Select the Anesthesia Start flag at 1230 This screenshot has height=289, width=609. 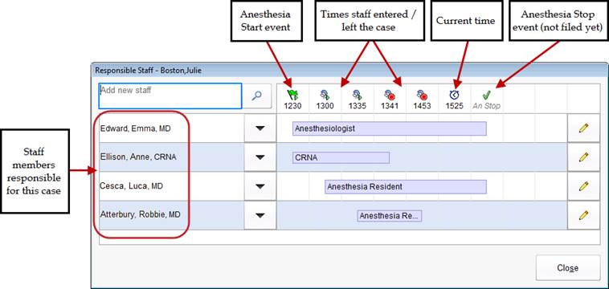292,100
